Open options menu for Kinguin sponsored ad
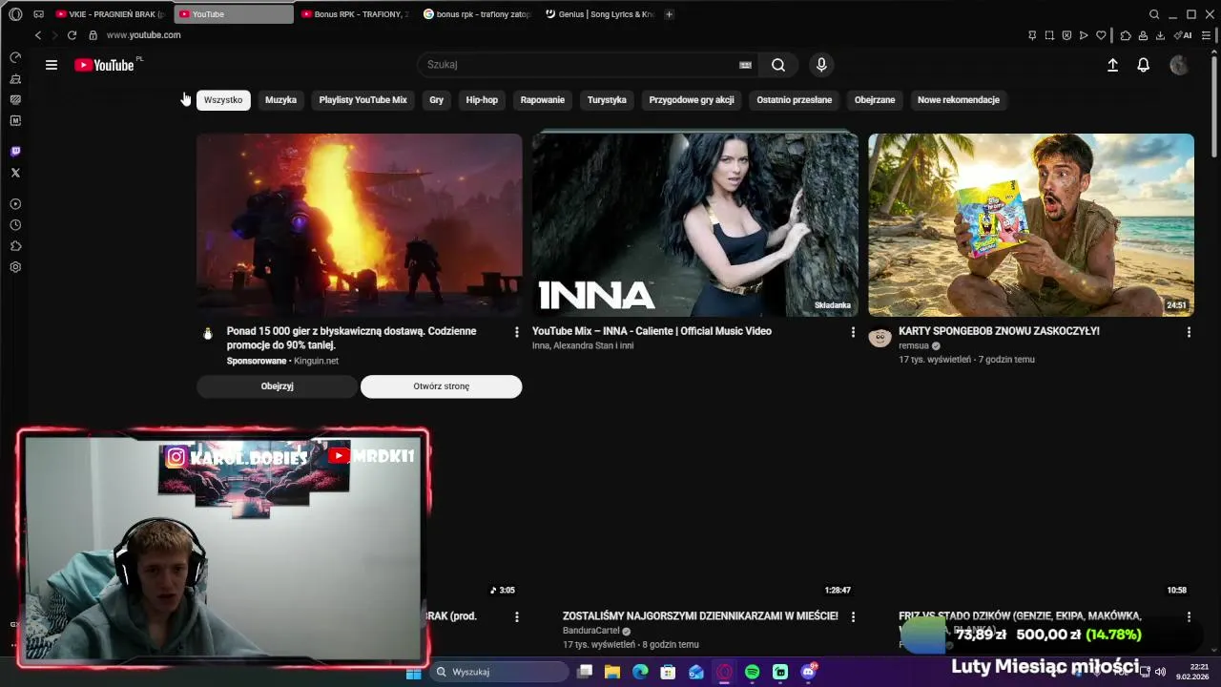This screenshot has height=687, width=1221. click(517, 332)
